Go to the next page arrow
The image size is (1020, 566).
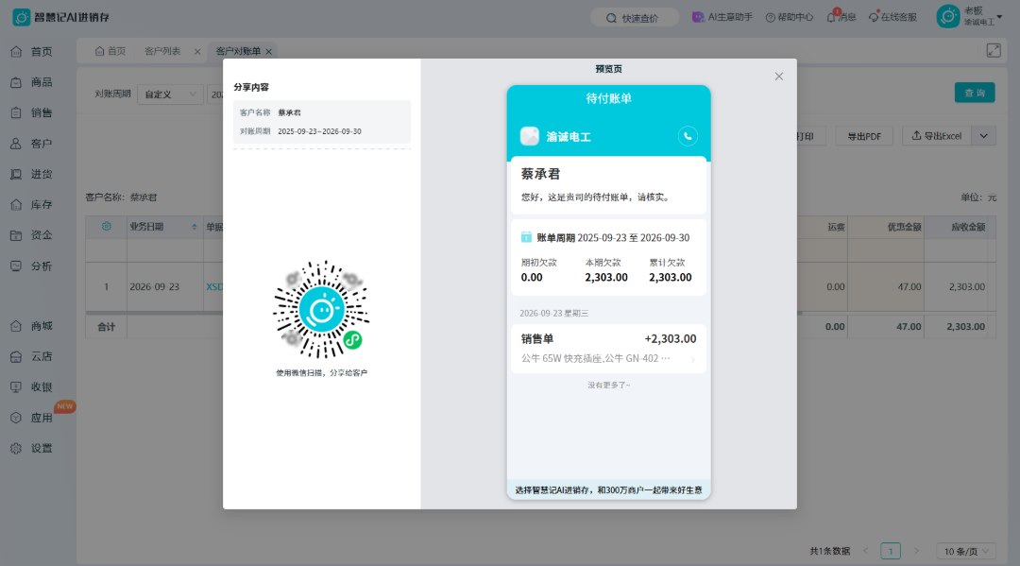[x=916, y=551]
